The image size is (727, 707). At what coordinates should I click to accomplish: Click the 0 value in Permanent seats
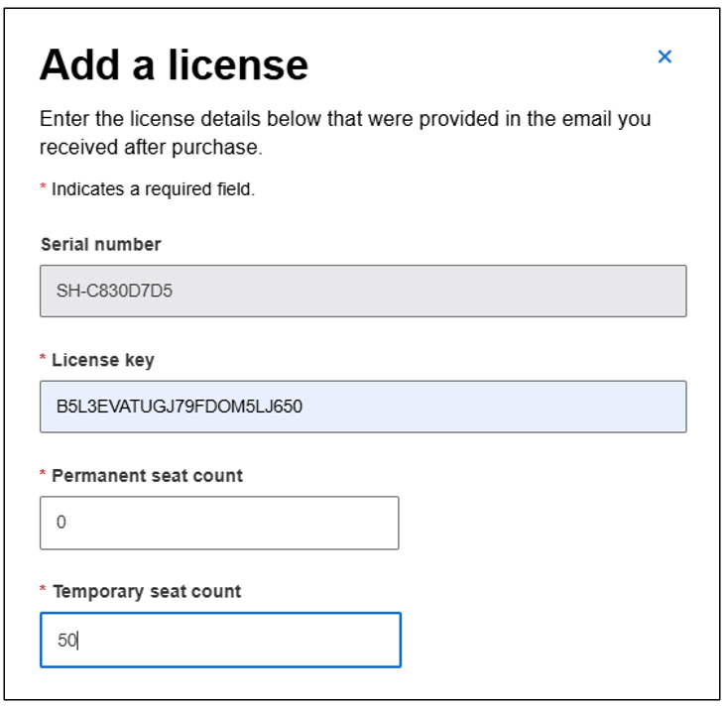61,523
